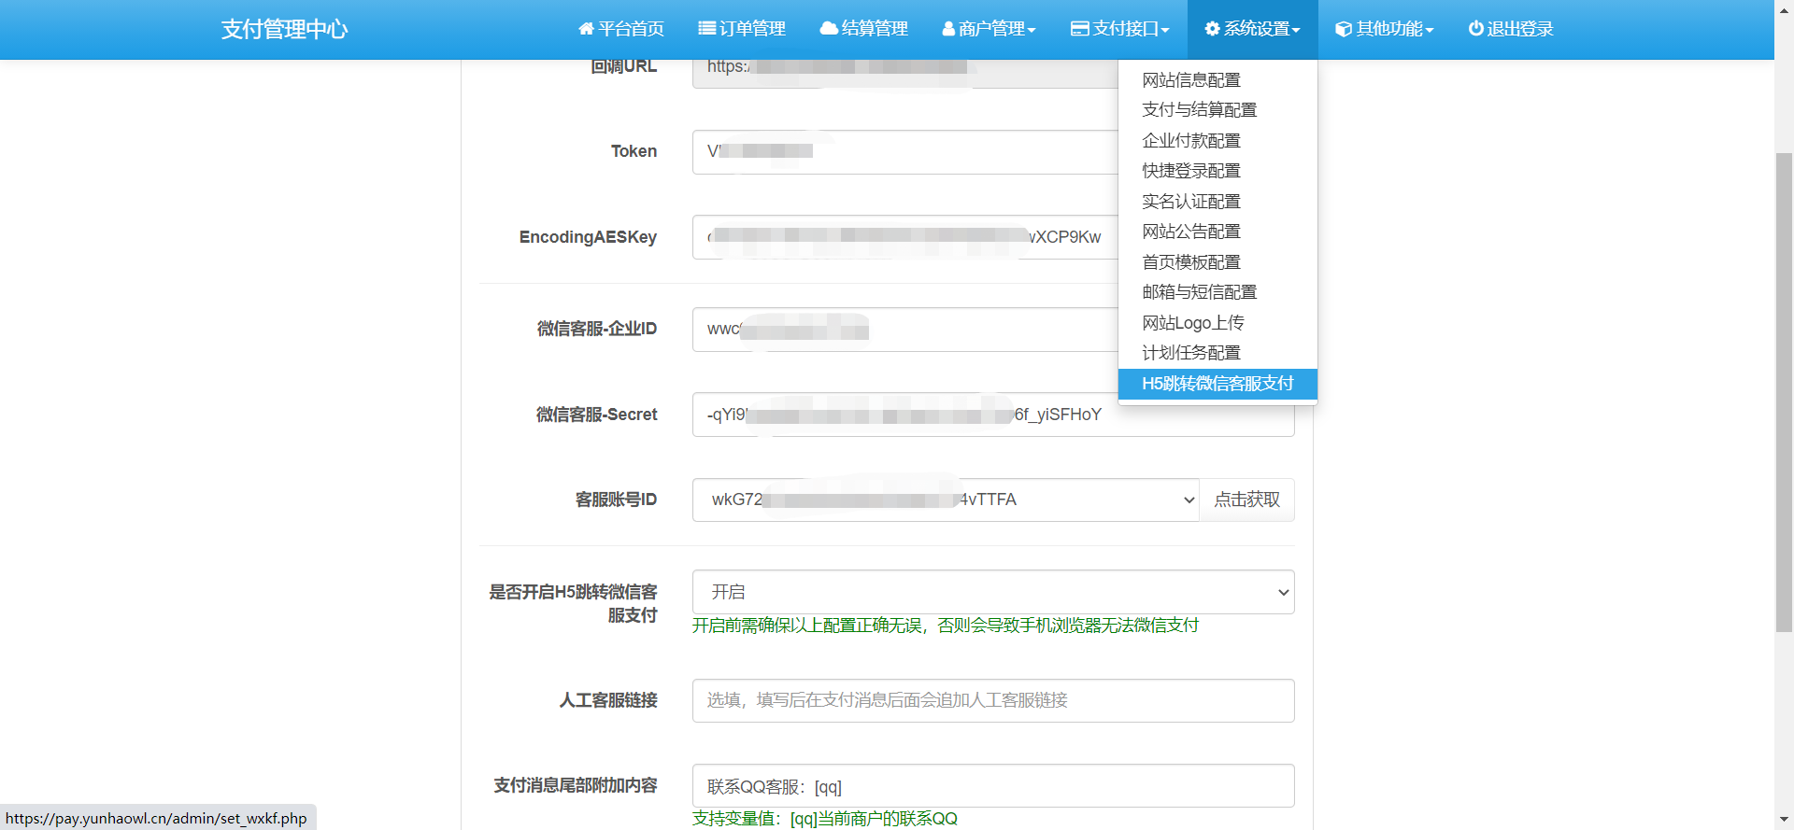This screenshot has width=1794, height=830.
Task: Click the list icon beside 订单管理
Action: click(707, 29)
